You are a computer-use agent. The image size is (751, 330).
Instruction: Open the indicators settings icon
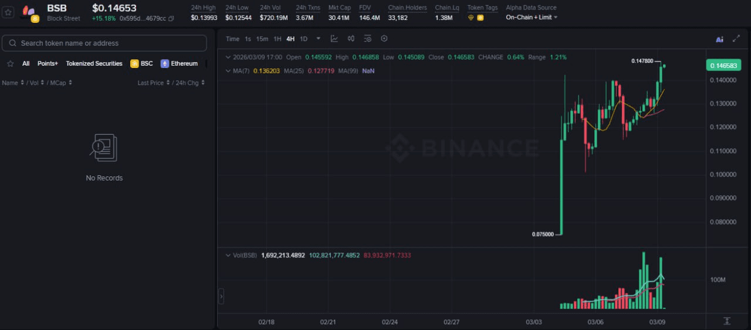pos(367,39)
